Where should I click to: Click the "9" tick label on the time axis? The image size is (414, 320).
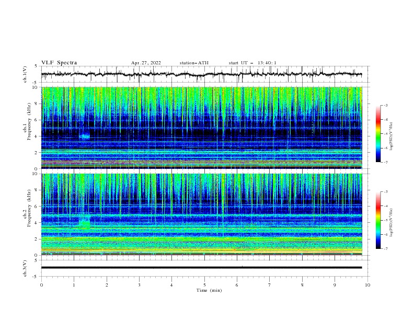click(335, 285)
